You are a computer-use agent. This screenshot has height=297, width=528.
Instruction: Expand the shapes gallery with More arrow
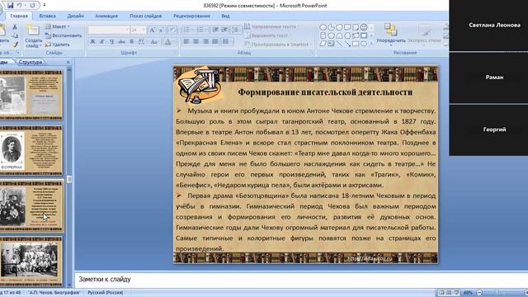tap(371, 44)
